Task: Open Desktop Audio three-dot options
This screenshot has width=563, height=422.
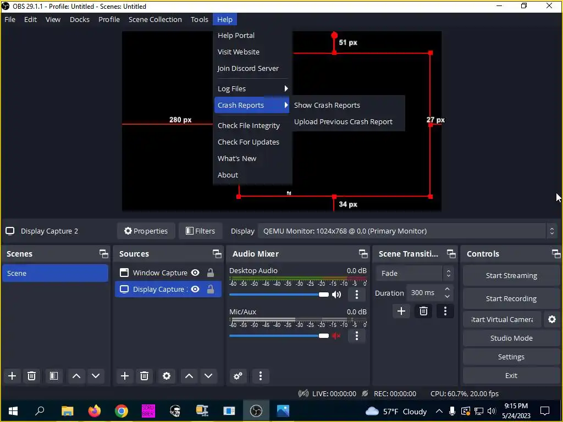Action: click(x=356, y=295)
